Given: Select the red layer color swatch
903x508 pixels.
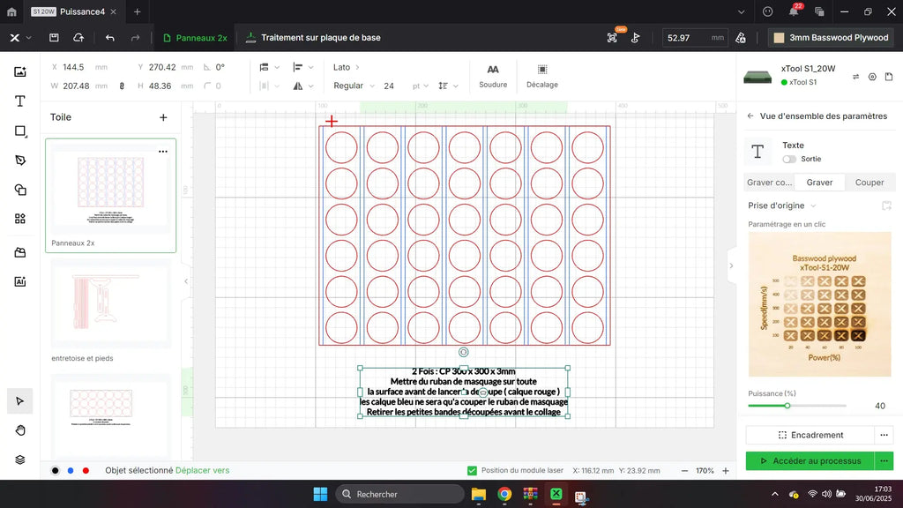Looking at the screenshot, I should click(x=86, y=471).
